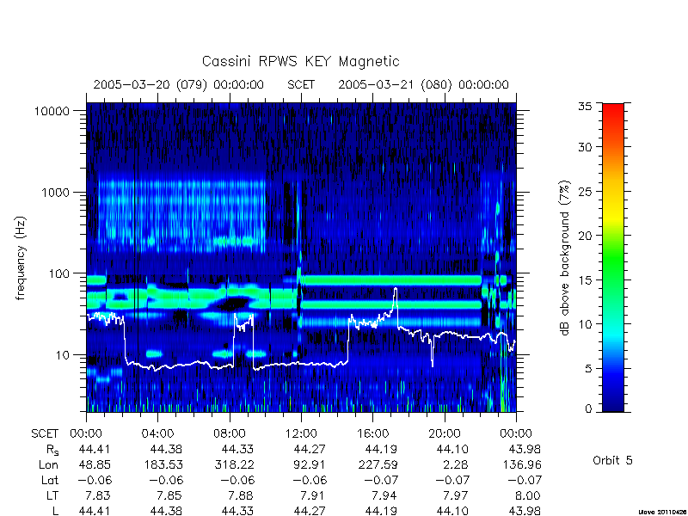Click the 100 frequency tick label

click(59, 273)
